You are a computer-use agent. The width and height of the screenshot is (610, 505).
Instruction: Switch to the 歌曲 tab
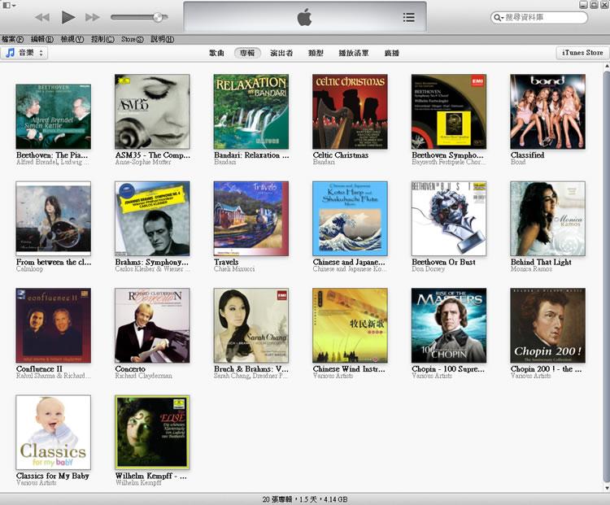(x=216, y=53)
